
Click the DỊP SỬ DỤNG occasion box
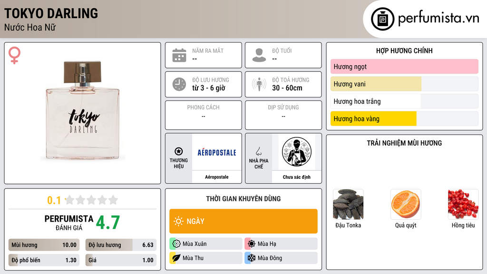click(x=283, y=115)
